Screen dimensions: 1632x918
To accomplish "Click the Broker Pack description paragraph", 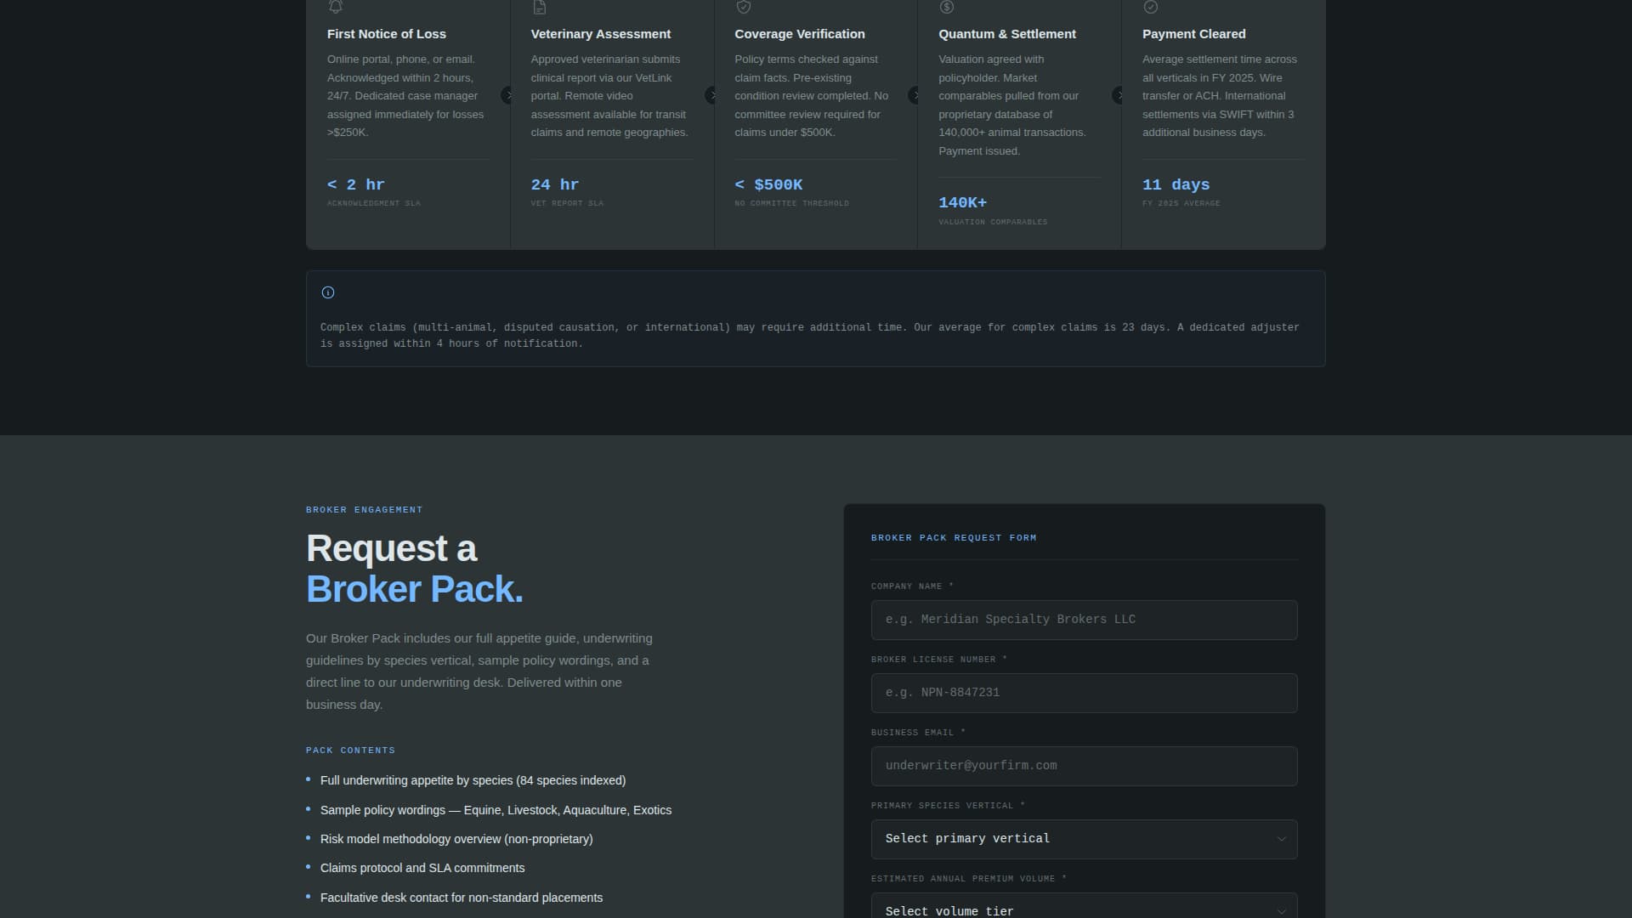I will point(479,671).
